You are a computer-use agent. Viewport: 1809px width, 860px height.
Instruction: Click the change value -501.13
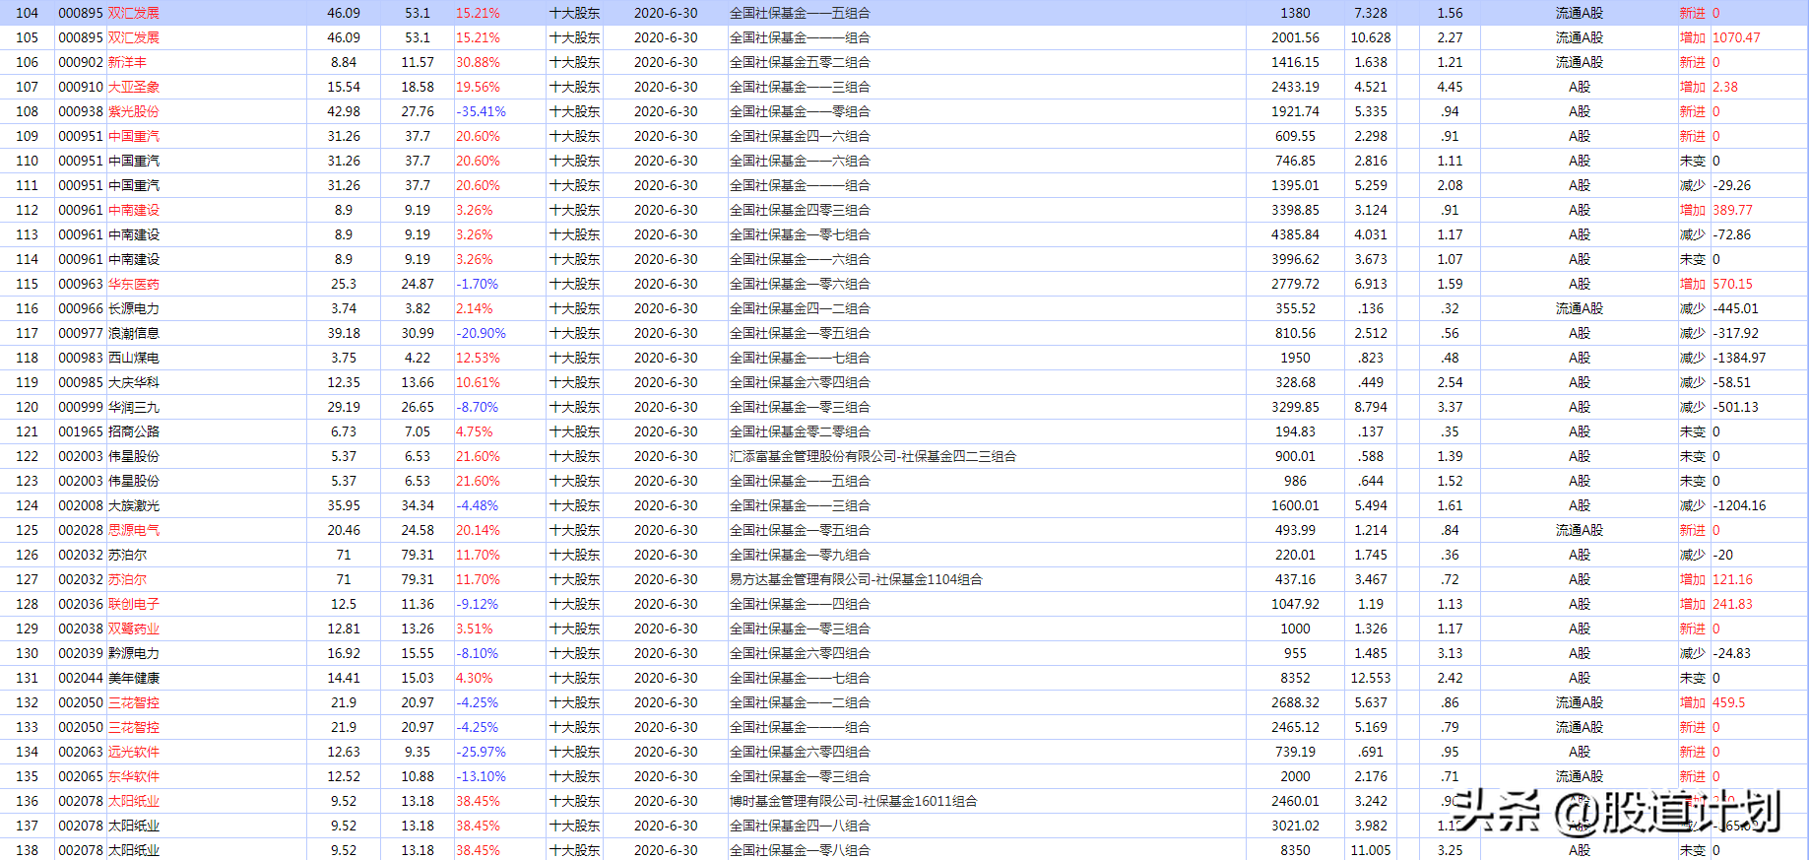coord(1735,407)
